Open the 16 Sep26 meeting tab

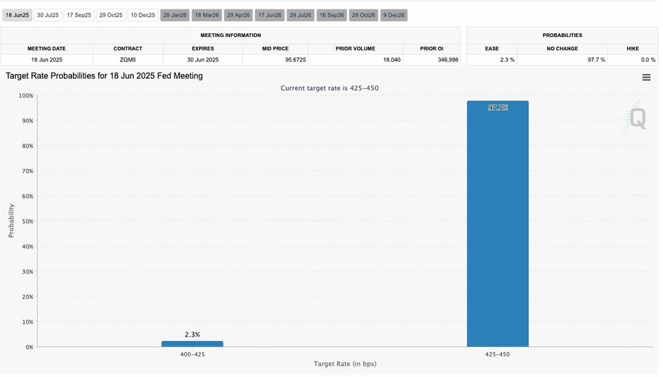(x=331, y=15)
